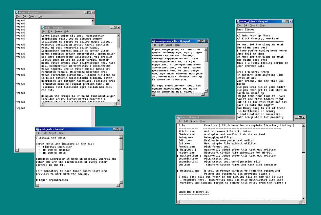The width and height of the screenshot is (321, 215).
Task: Click the Notepad icon in lorem-ipsum-cyrillic title bar
Action: pyautogui.click(x=153, y=41)
